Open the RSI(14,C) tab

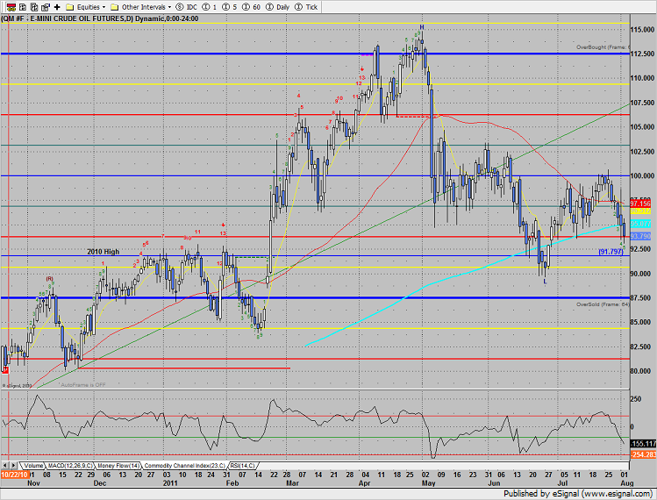tap(243, 466)
